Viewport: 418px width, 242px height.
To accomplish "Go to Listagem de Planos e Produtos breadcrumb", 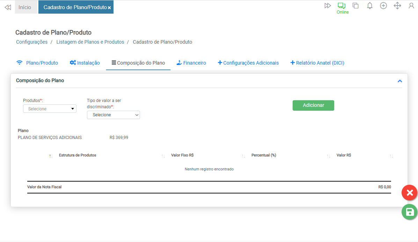I will point(90,42).
